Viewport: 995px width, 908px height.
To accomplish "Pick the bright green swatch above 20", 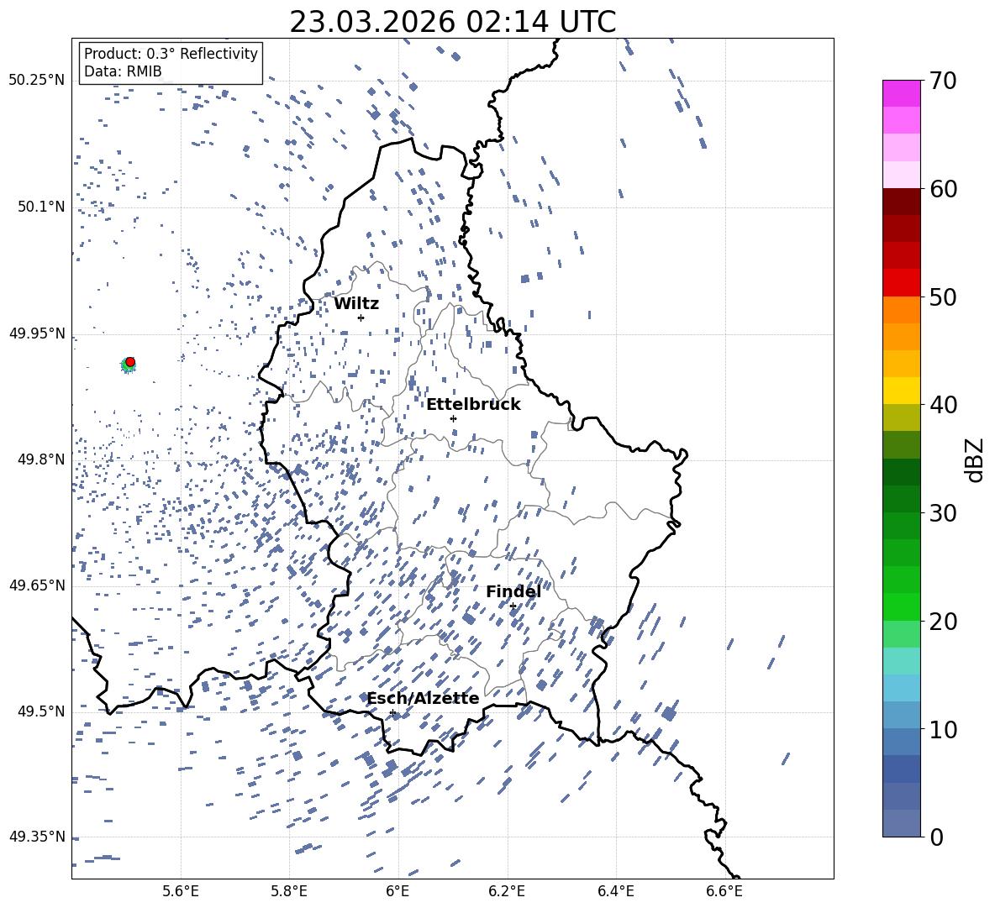I will coord(901,606).
